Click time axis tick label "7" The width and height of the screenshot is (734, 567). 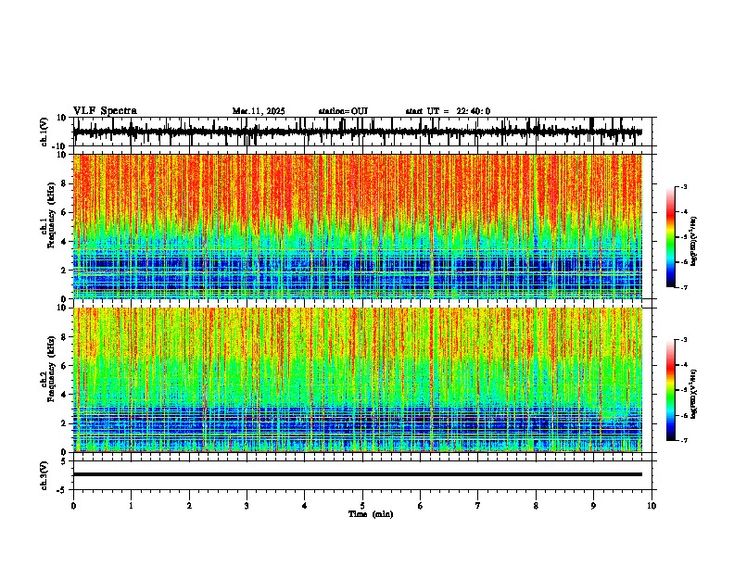(478, 506)
